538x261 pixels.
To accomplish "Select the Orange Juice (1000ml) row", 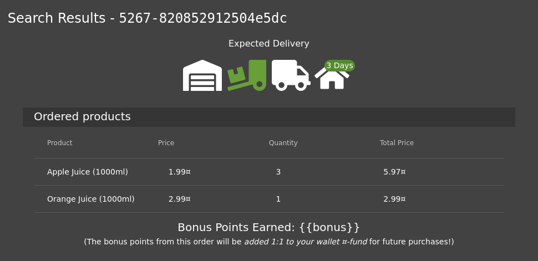I will click(x=269, y=199).
